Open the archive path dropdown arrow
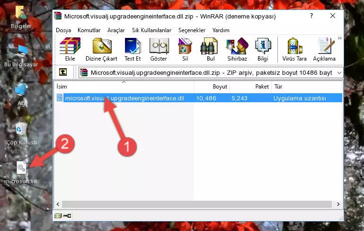The image size is (364, 231). point(339,73)
